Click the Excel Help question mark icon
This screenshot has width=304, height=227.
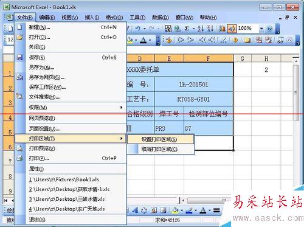[270, 29]
